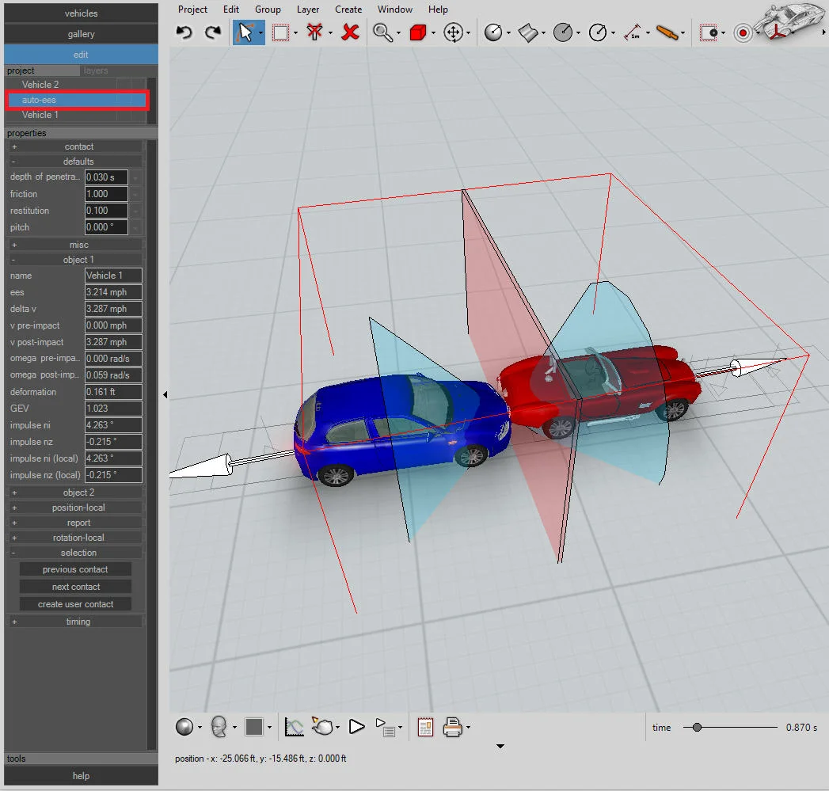This screenshot has width=829, height=791.
Task: Click the friction value field
Action: click(106, 194)
